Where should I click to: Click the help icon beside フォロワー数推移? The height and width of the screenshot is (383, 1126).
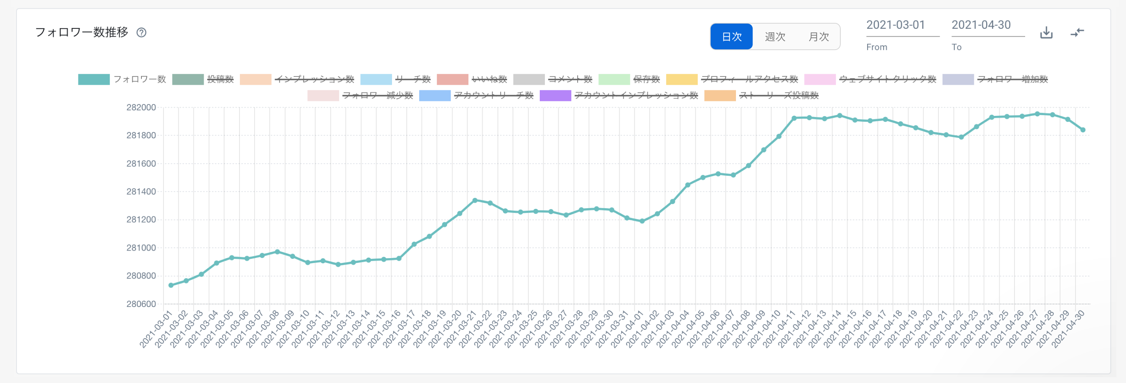pos(141,32)
